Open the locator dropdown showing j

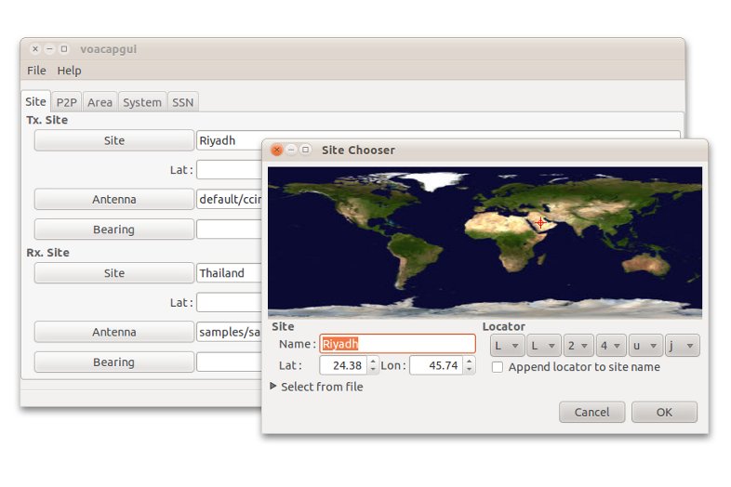point(681,346)
